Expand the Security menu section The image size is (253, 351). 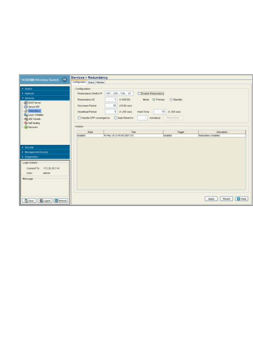point(45,147)
